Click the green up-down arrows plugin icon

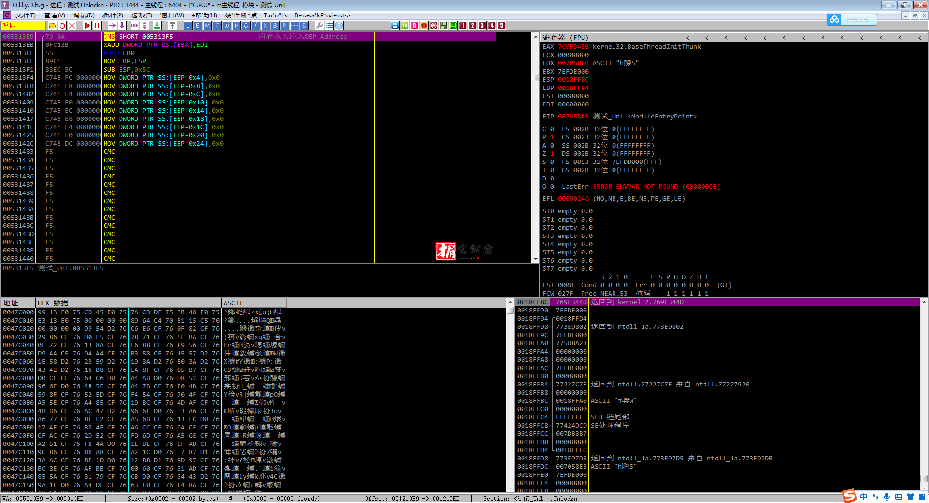405,26
